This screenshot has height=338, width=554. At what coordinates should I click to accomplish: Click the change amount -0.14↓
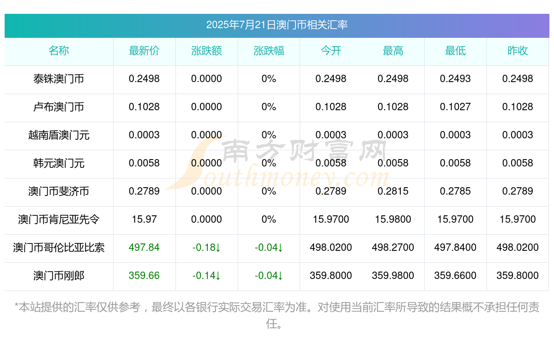coord(206,276)
